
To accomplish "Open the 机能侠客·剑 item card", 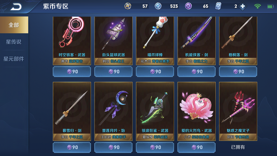I will [x=196, y=41].
